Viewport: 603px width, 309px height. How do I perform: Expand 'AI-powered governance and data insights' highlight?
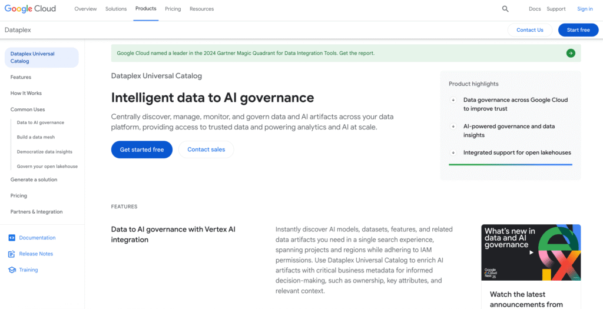[x=453, y=127]
